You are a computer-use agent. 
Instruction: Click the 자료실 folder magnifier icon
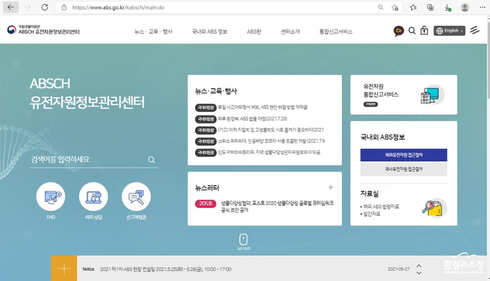(434, 208)
